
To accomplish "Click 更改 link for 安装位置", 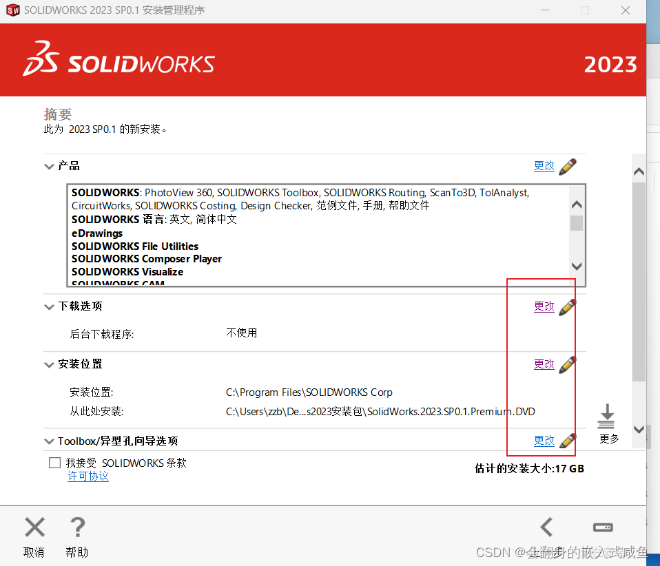I will click(544, 364).
